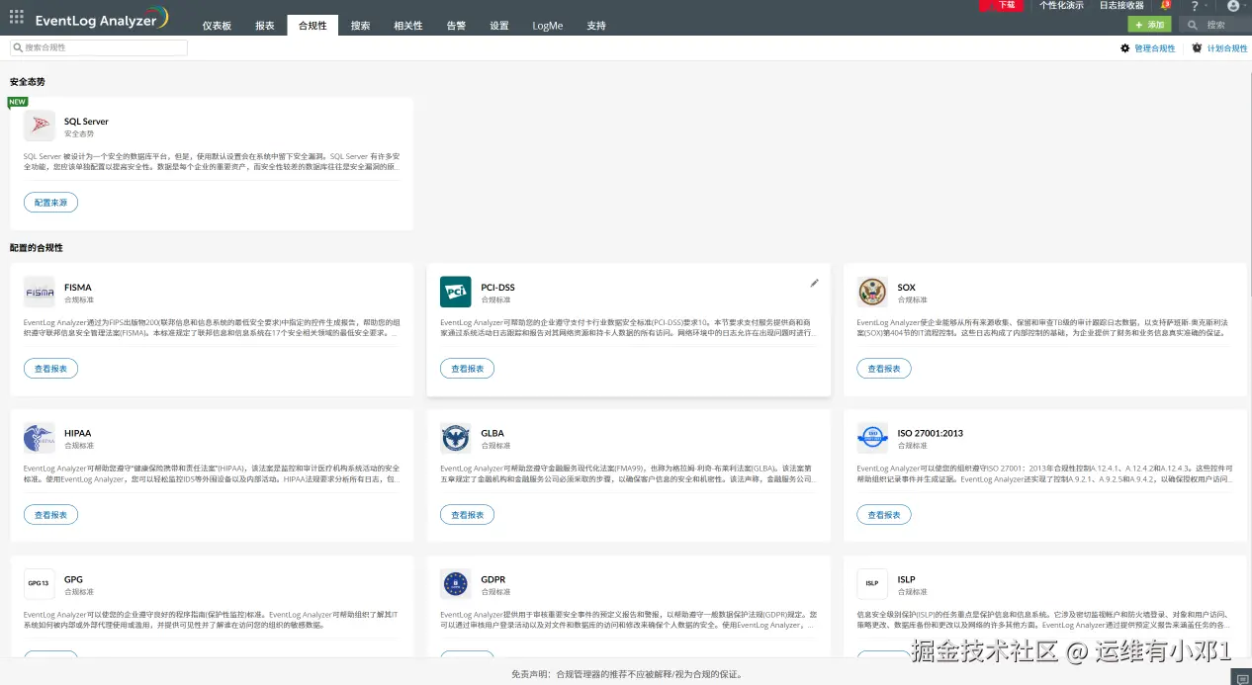Click the green 添加 button
This screenshot has width=1252, height=685.
(x=1150, y=25)
